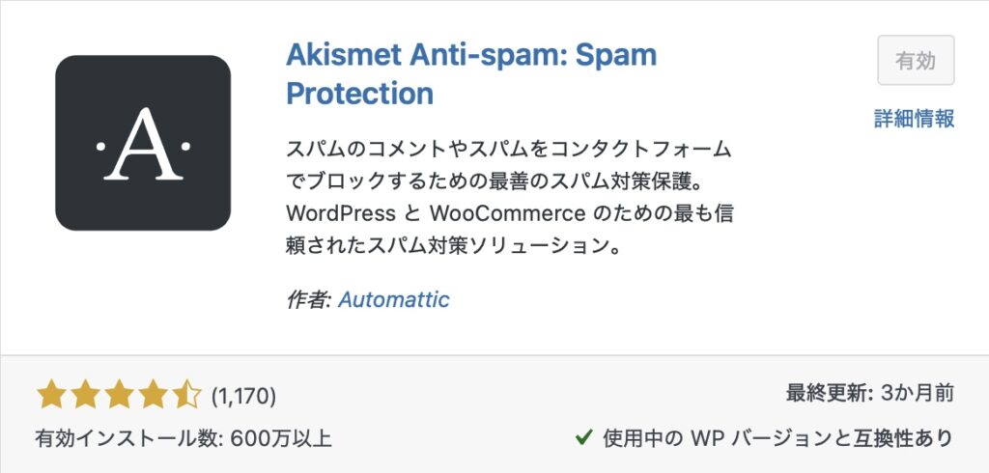Open the Akismet Anti-spam: Spam Protection title link
Viewport: 989px width, 473px height.
click(470, 73)
